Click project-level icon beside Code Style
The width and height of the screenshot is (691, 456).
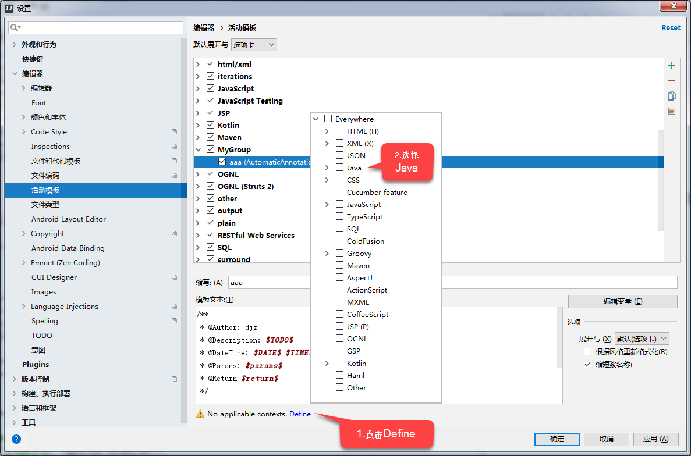pyautogui.click(x=175, y=131)
